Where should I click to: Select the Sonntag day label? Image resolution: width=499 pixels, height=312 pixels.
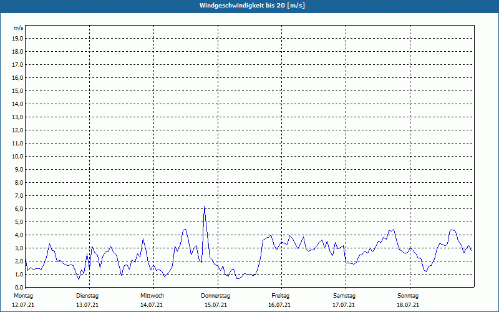(408, 295)
